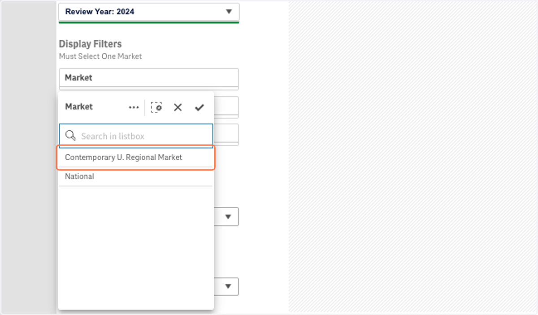Cancel the Market selection with the X icon
Screen dimensions: 538x315
pyautogui.click(x=178, y=107)
